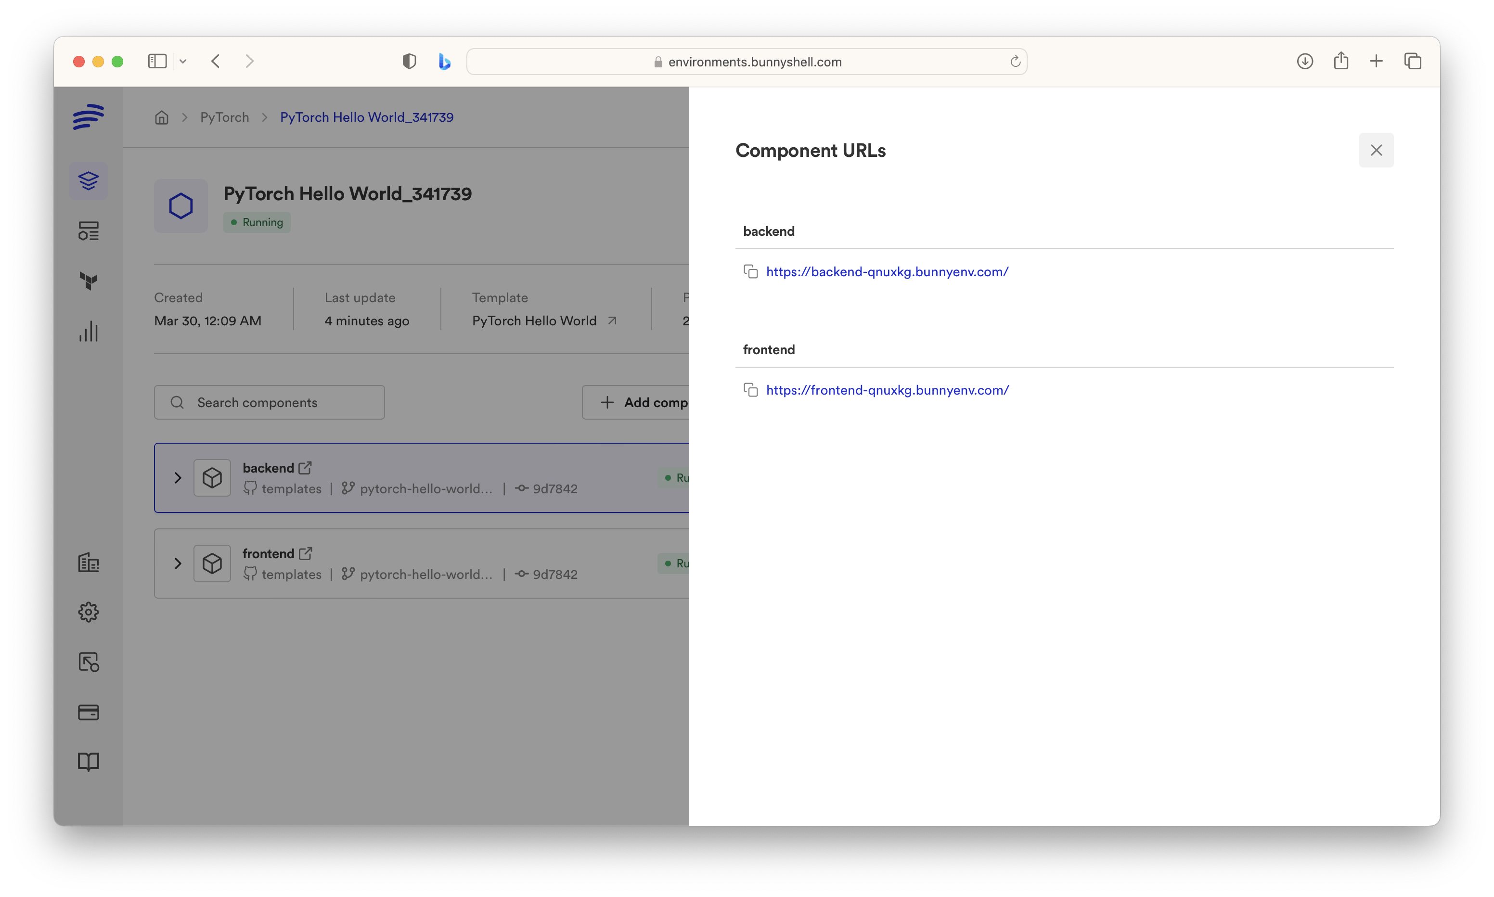Viewport: 1494px width, 897px height.
Task: Copy the frontend URL with copy icon
Action: 750,390
